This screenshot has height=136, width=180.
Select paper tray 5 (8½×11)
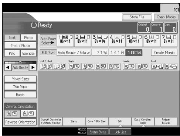[x=135, y=41]
